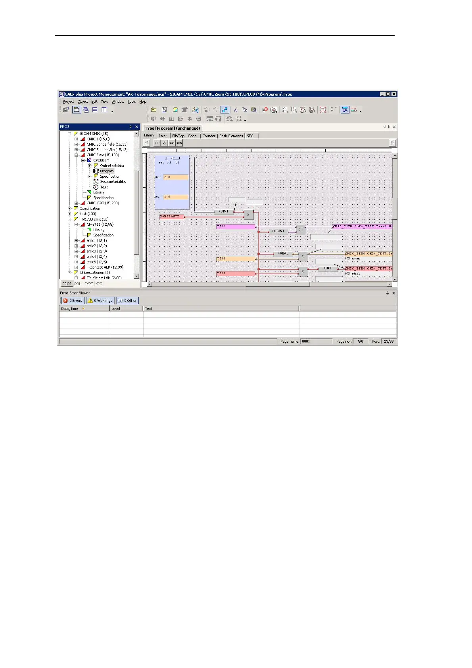
Task: Switch to the Counter palette tab
Action: tap(209, 136)
